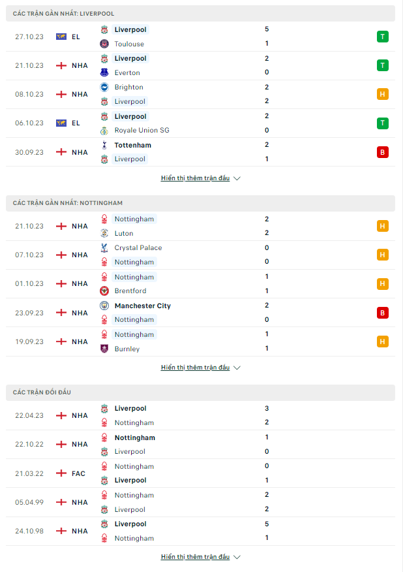Click the Burnley crest icon
Image resolution: width=403 pixels, height=572 pixels.
(x=104, y=349)
